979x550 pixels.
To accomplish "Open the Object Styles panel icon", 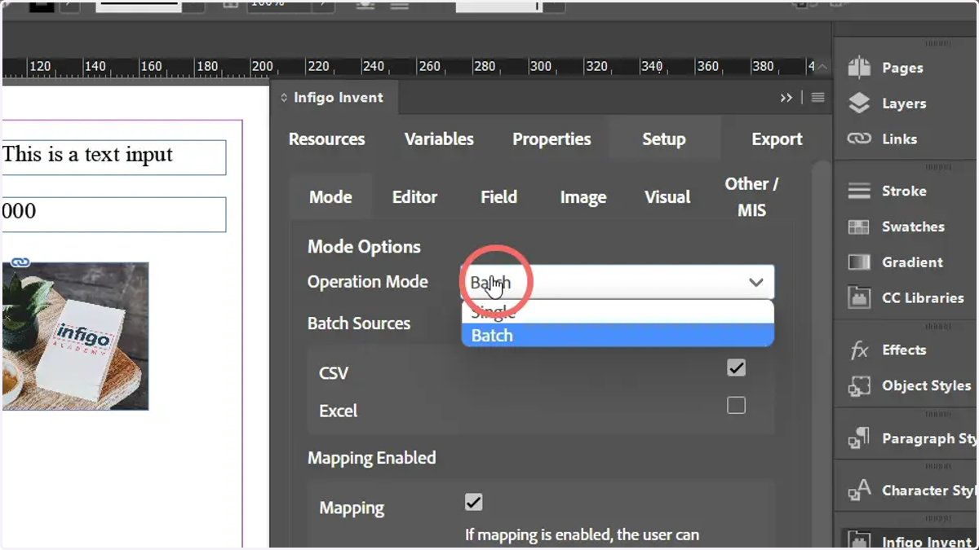I will pyautogui.click(x=859, y=385).
